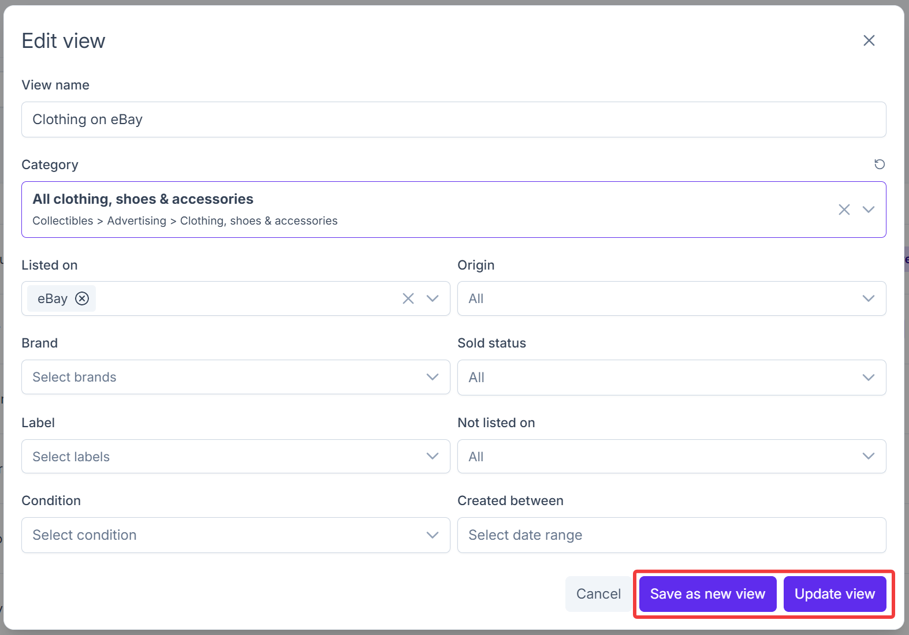Open the Sold status dropdown
The width and height of the screenshot is (909, 635).
click(672, 378)
